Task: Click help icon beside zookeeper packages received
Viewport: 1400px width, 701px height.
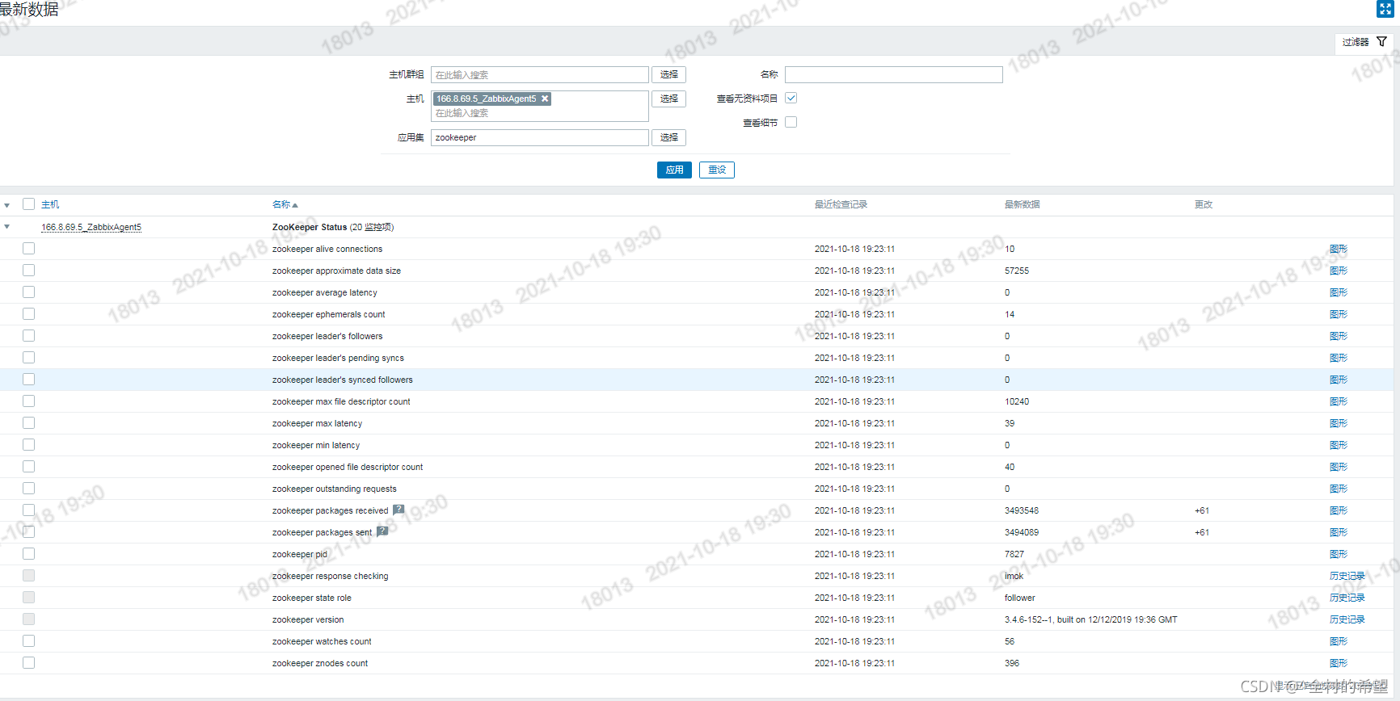Action: coord(398,510)
